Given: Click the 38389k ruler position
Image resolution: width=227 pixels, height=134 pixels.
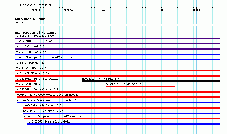Looking at the screenshot, I should tap(196, 10).
